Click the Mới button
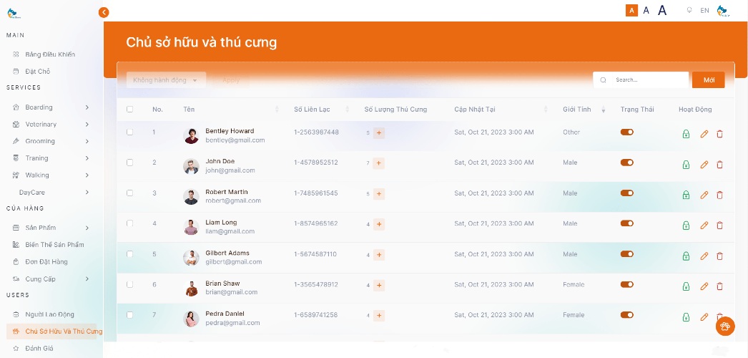The width and height of the screenshot is (748, 358). [x=708, y=80]
